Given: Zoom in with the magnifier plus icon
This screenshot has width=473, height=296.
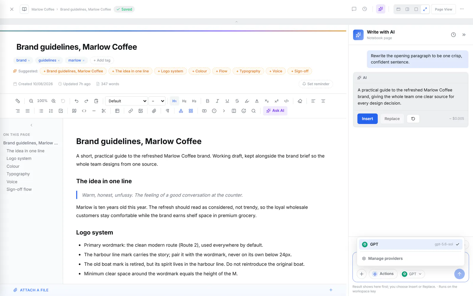Looking at the screenshot, I should pos(54,101).
